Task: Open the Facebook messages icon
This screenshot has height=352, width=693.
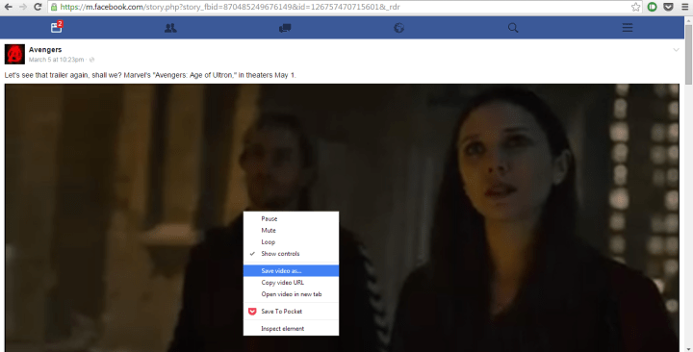Action: 285,28
